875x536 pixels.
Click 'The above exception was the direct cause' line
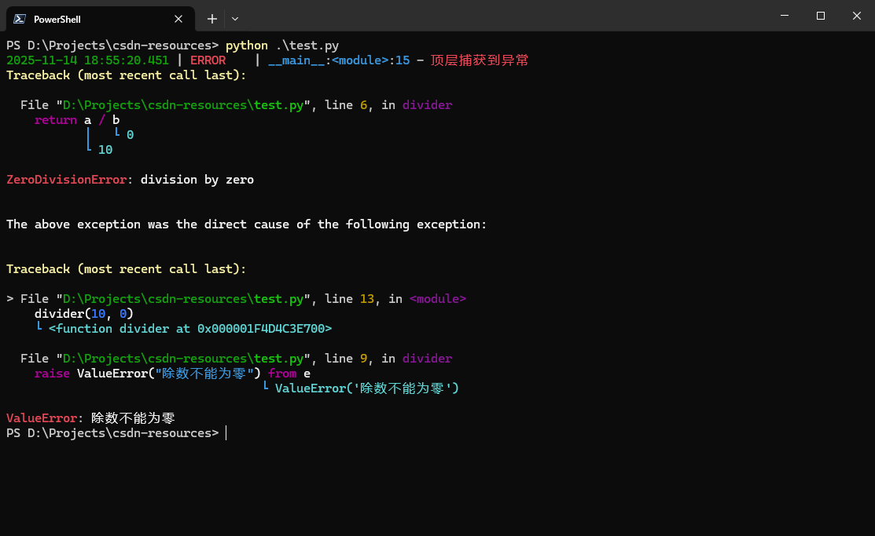click(246, 224)
